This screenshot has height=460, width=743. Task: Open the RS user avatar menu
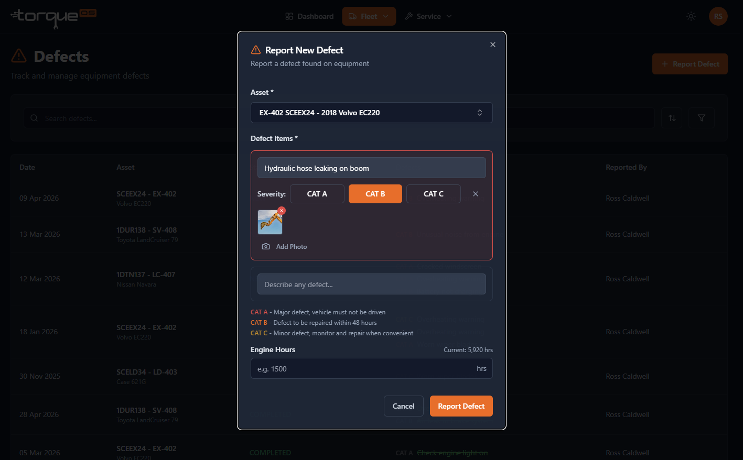coord(718,16)
